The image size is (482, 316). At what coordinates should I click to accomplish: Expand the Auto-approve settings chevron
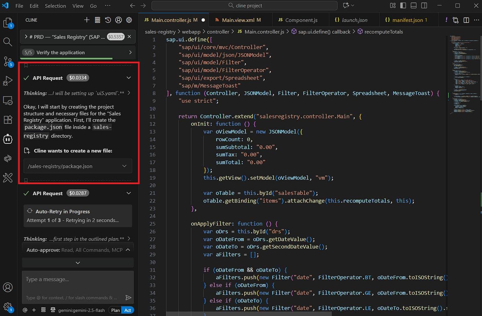[x=128, y=250]
